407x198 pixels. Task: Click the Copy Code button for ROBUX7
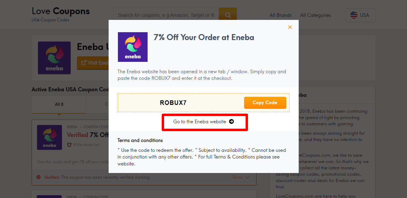[x=265, y=102]
